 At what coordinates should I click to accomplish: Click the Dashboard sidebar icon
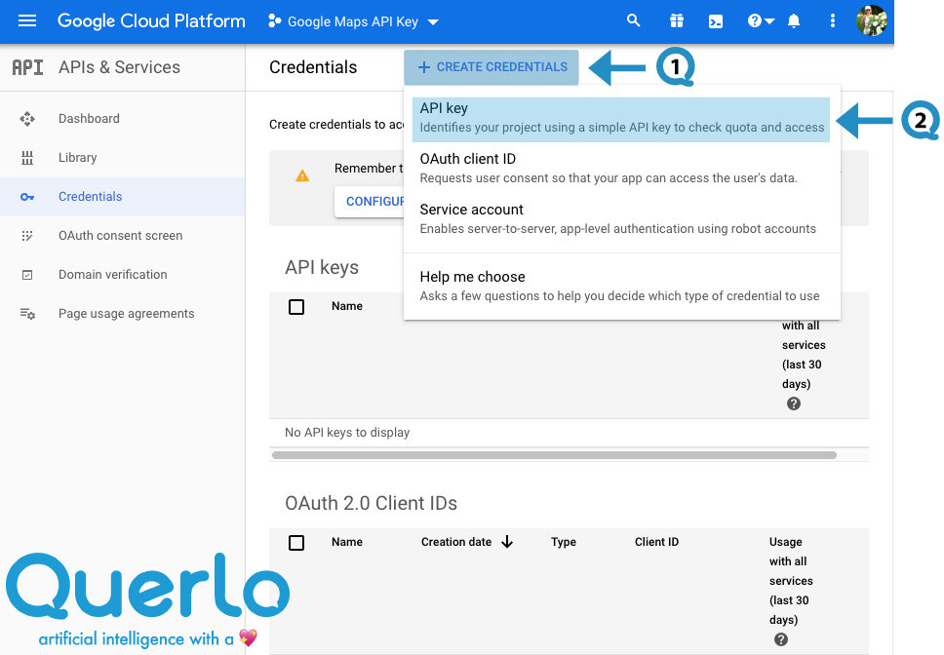(27, 119)
